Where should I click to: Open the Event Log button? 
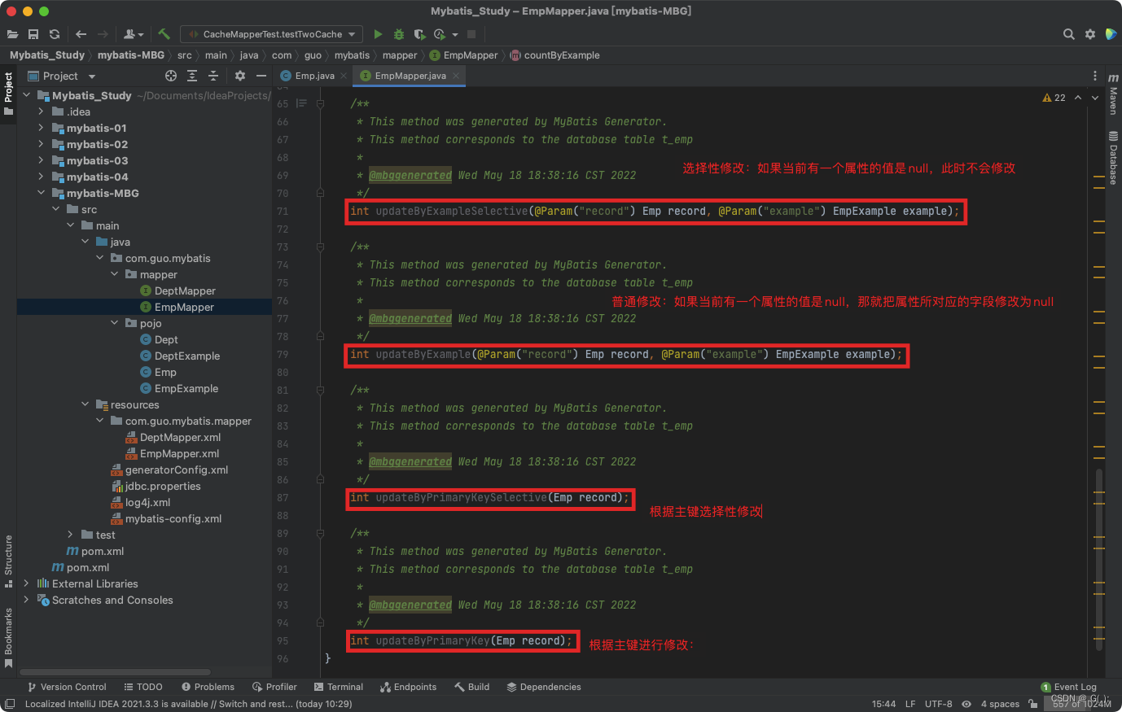(x=1068, y=687)
